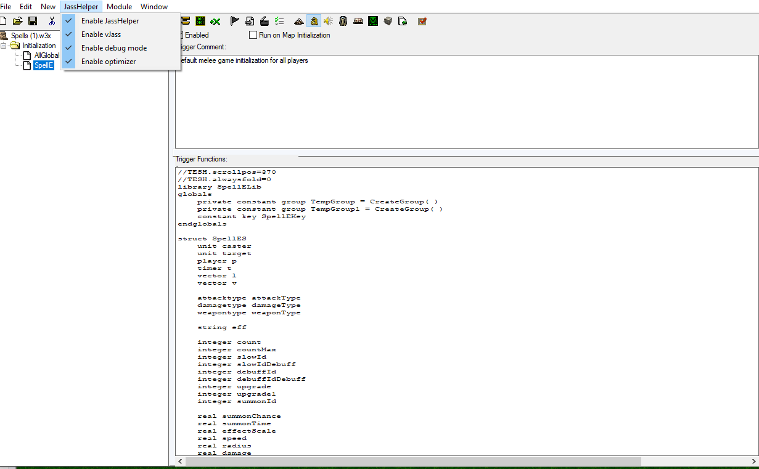
Task: Click the black flag toolbar icon
Action: [234, 22]
